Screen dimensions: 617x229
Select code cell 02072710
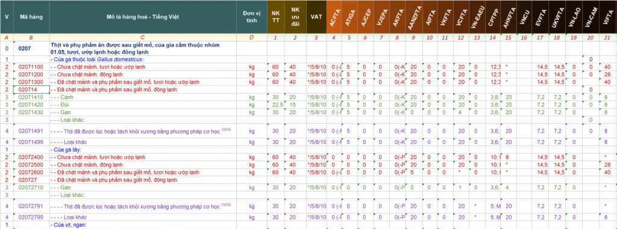coord(31,188)
